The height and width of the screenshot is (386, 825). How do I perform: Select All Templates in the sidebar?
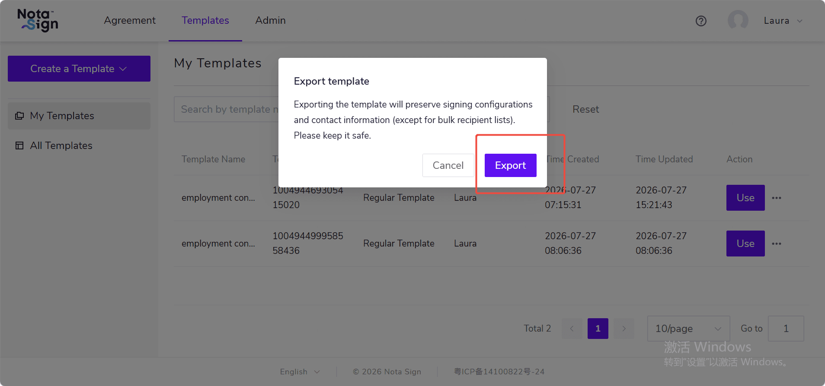coord(79,146)
